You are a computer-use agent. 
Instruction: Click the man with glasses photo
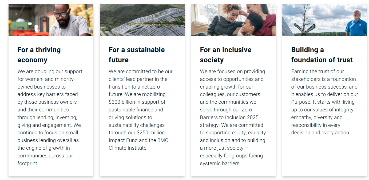pos(51,20)
